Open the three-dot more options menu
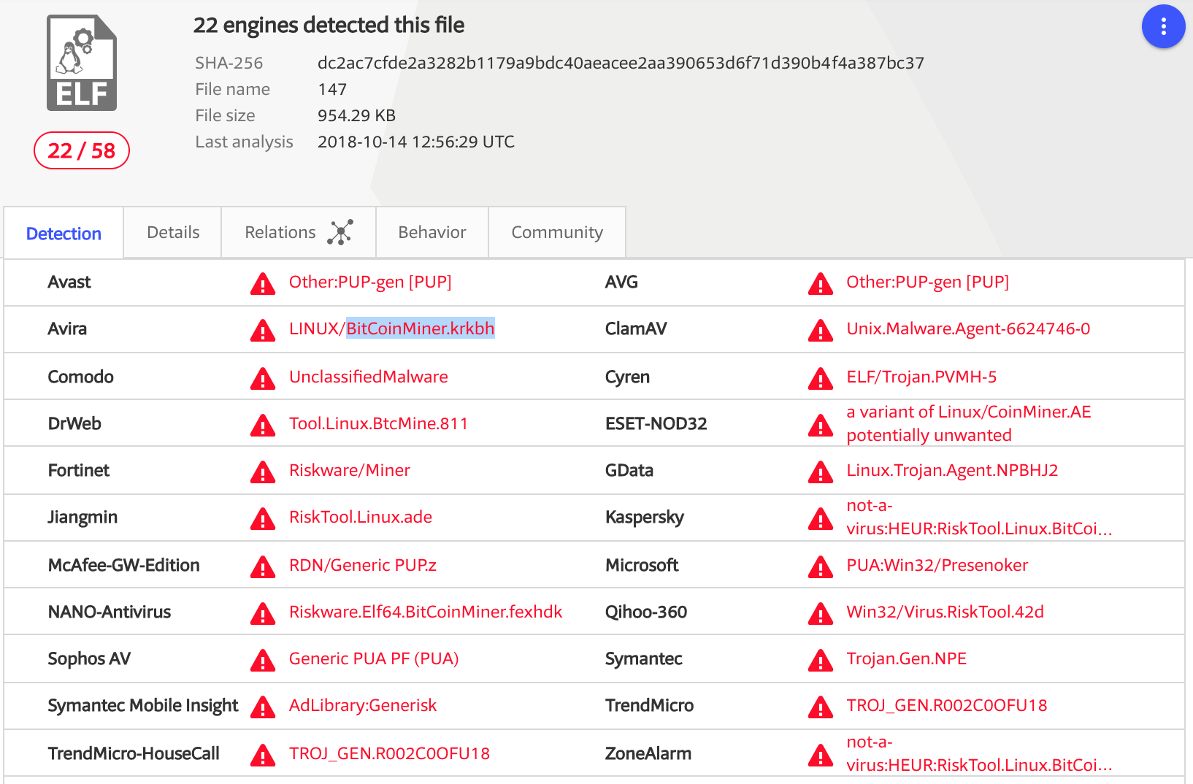 [x=1163, y=27]
